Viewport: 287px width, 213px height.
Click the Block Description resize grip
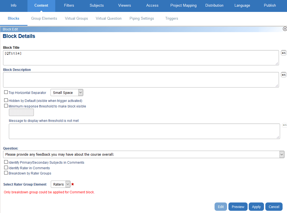(277, 86)
